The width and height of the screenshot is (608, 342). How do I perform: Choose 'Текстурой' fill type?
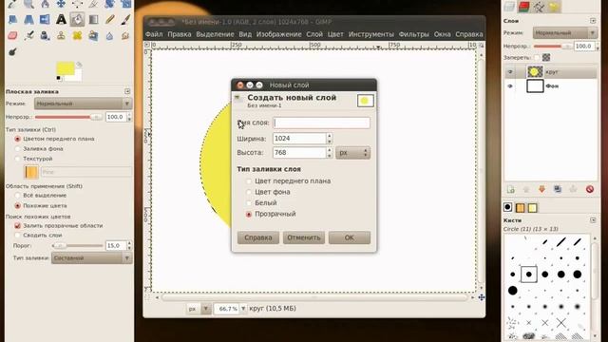(17, 159)
